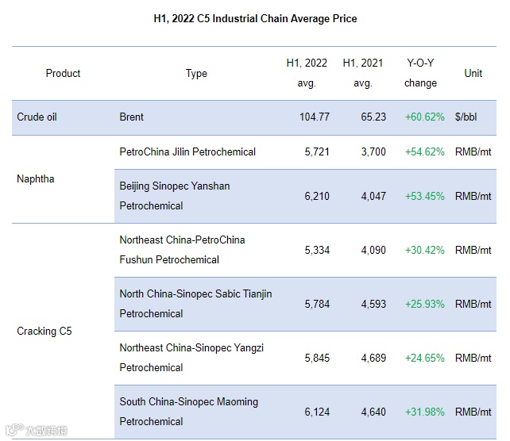510x441 pixels.
Task: Select the +24.65% change value
Action: [424, 358]
